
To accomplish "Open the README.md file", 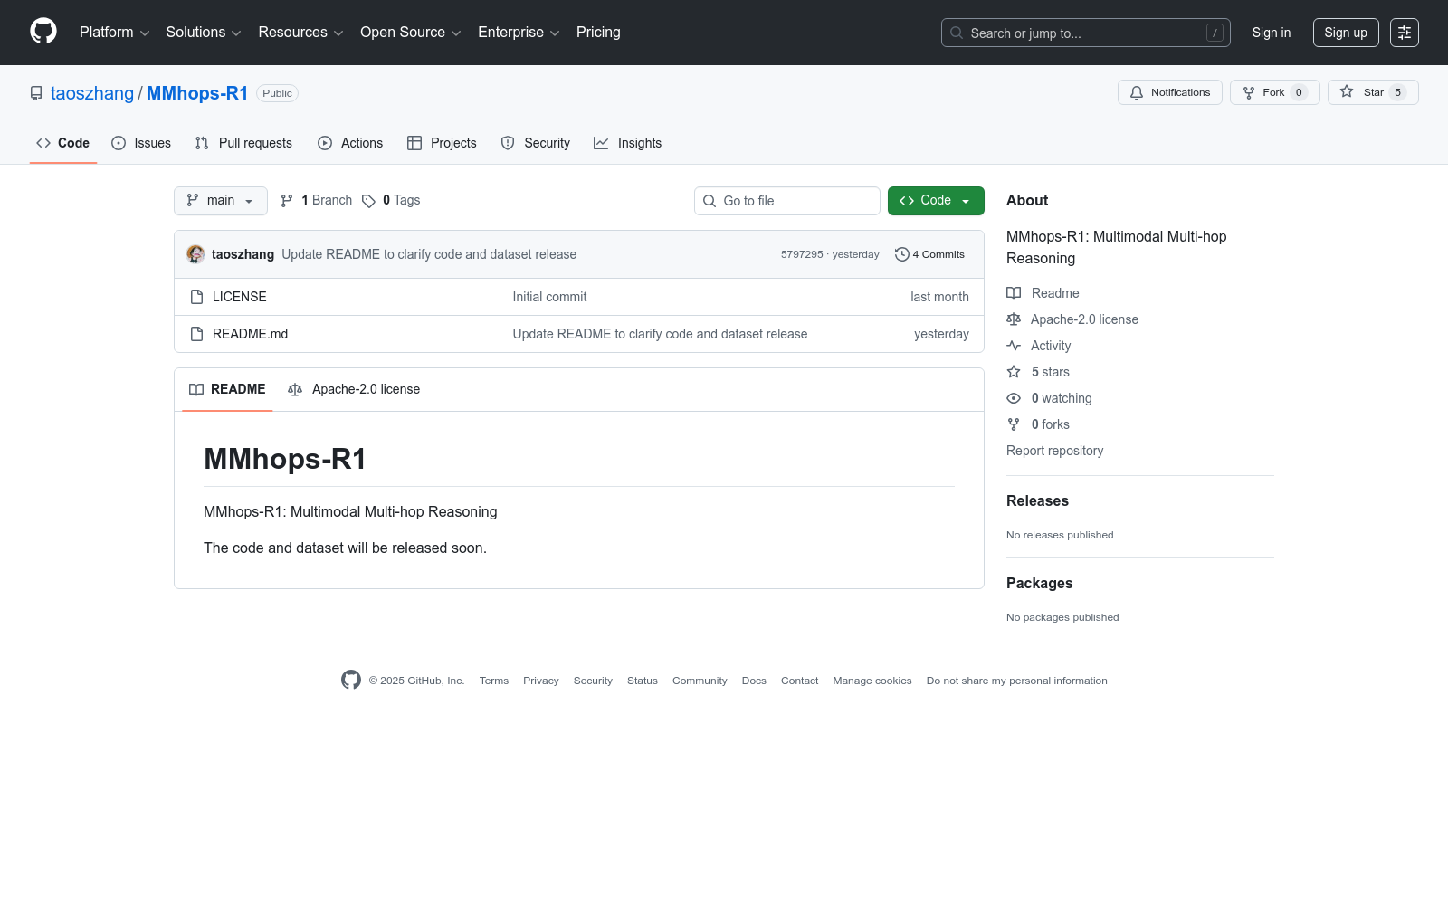I will tap(251, 334).
